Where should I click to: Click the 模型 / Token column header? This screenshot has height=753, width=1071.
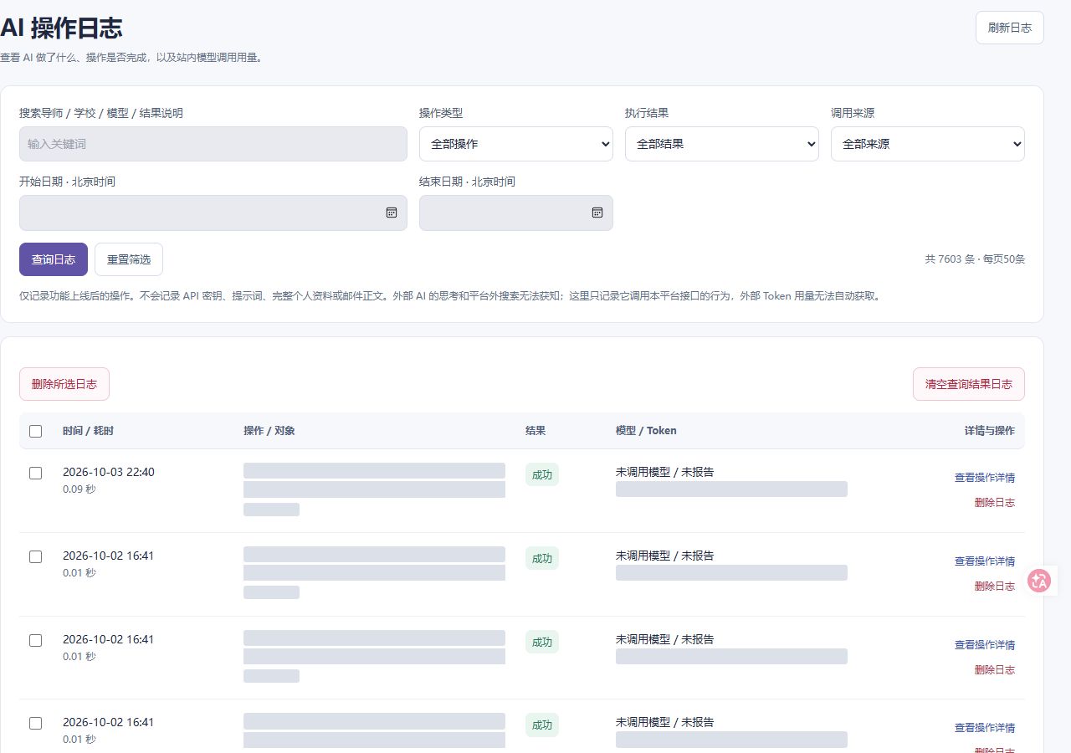point(646,431)
